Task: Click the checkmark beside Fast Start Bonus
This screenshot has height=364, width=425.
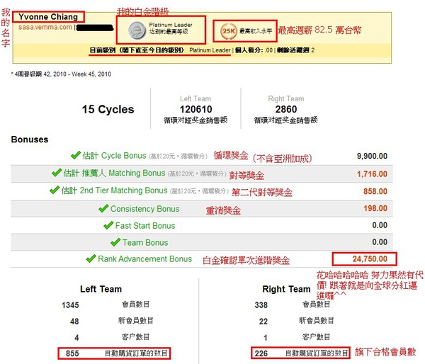Action: 108,225
